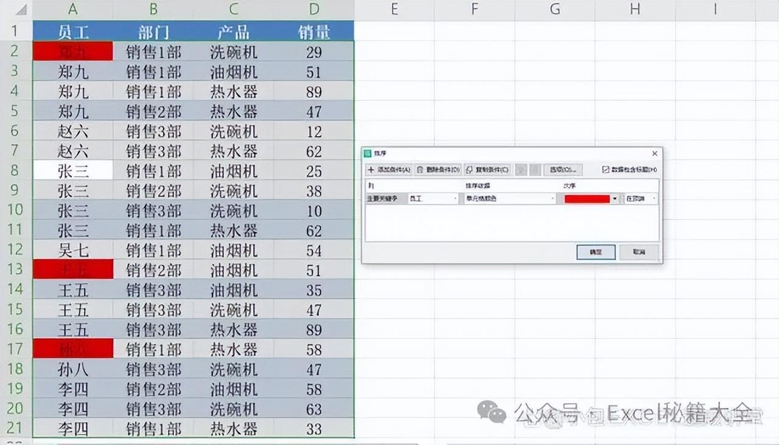779x445 pixels.
Task: Click 李四 in row 19
Action: [72, 389]
